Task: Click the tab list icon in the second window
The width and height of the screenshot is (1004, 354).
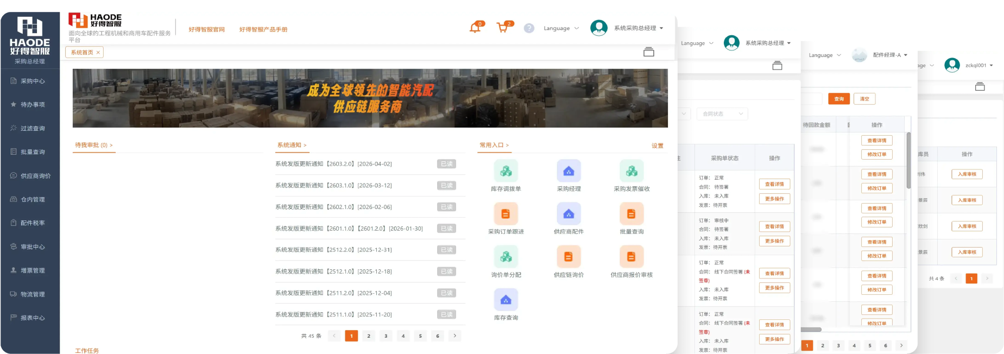Action: click(x=778, y=66)
